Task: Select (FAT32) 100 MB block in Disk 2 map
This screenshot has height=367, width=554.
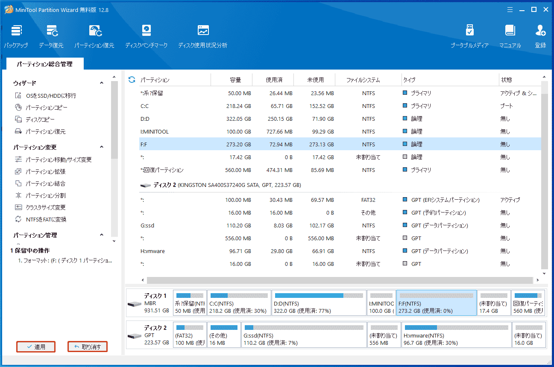Action: [190, 335]
